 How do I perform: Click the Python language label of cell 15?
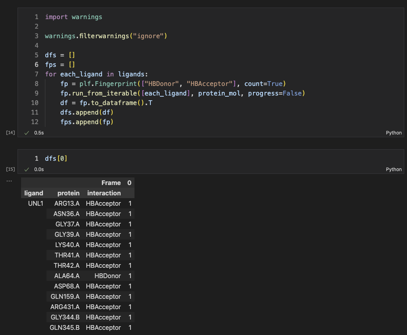point(393,169)
